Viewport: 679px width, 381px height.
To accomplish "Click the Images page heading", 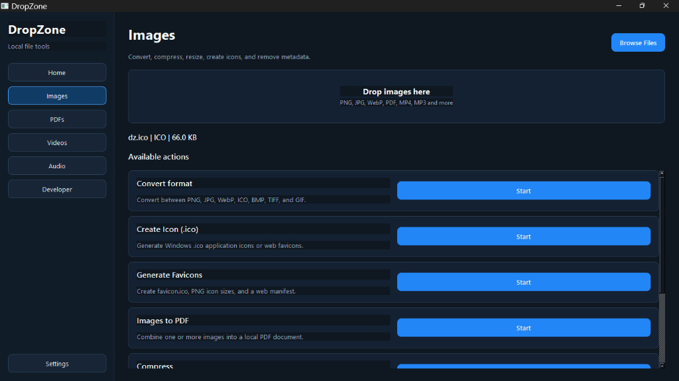I will [152, 35].
